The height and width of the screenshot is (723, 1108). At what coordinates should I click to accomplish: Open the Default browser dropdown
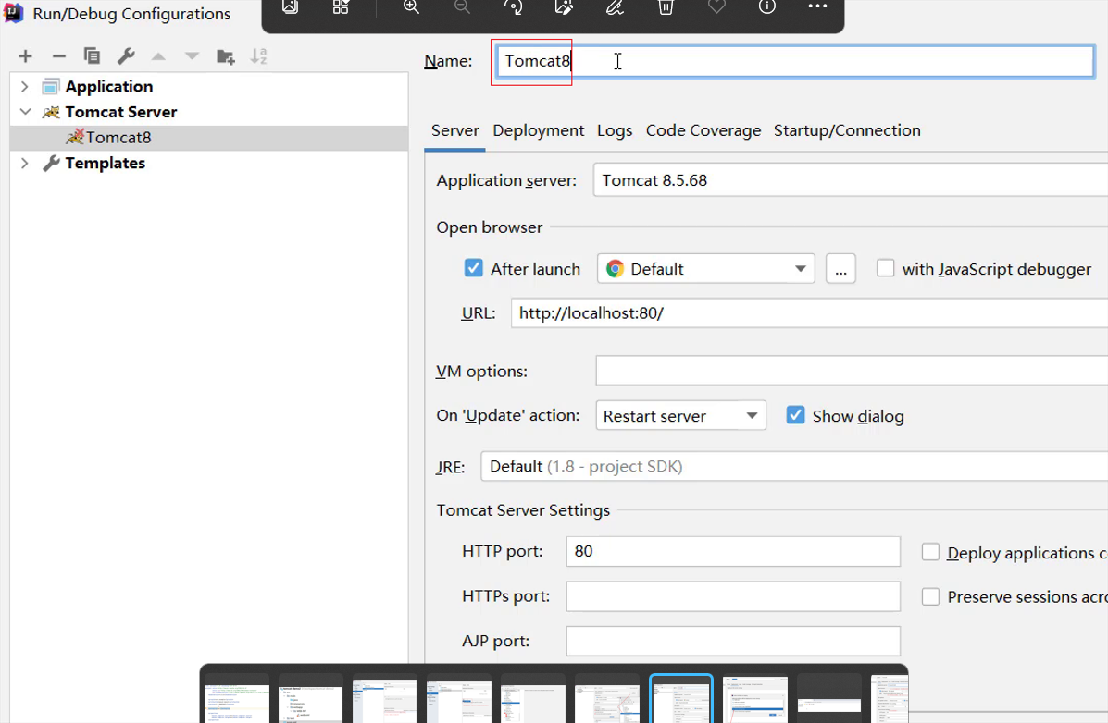(706, 269)
